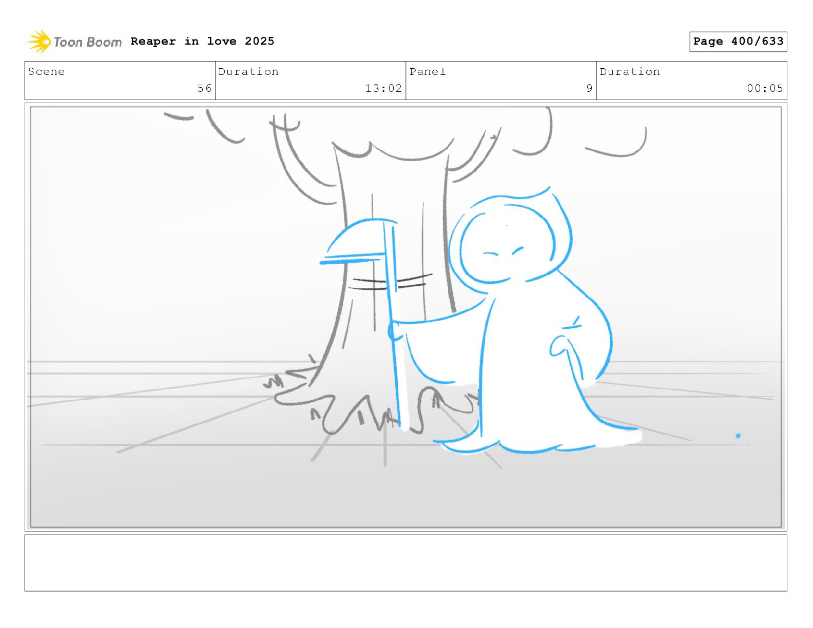Viewport: 813px width, 628px height.
Task: Click the scene duration value '13:02'
Action: tap(383, 88)
